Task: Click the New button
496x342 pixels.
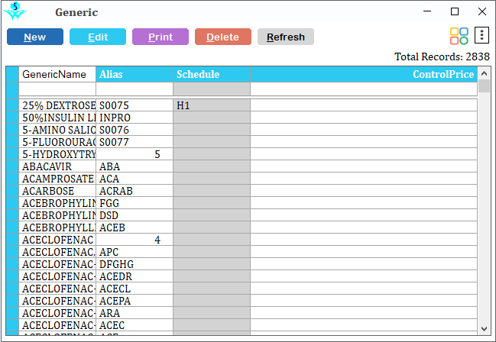Action: [x=35, y=37]
